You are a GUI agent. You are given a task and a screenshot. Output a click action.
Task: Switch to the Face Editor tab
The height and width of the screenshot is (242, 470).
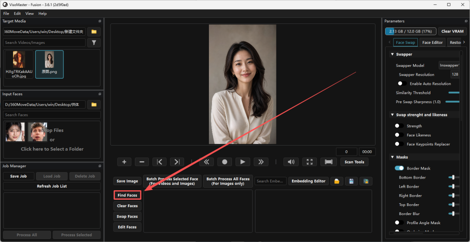click(x=433, y=43)
